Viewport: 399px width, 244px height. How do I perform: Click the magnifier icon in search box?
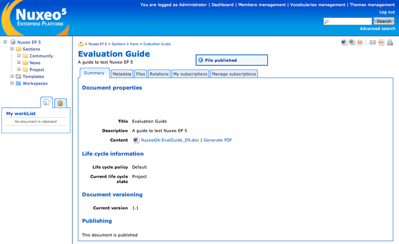[x=327, y=21]
